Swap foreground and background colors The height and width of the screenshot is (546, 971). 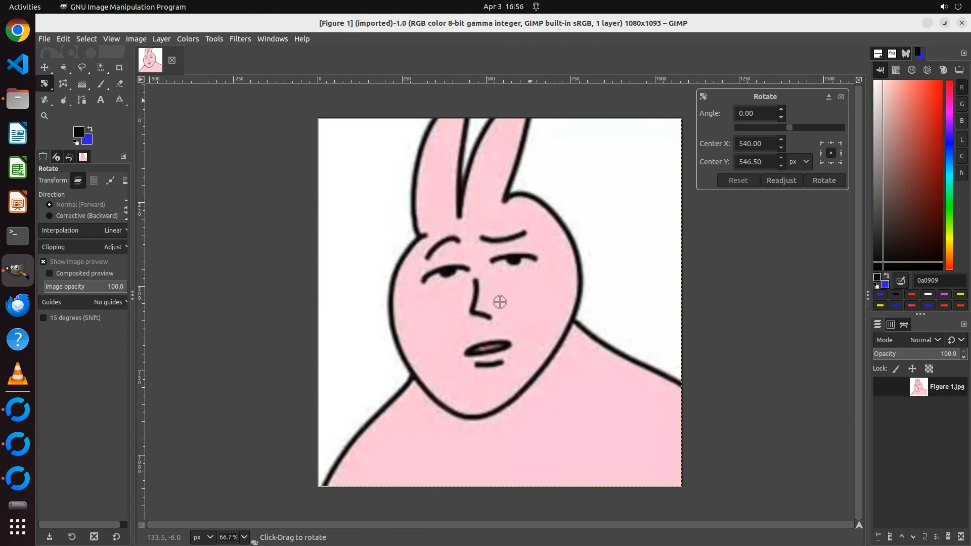pyautogui.click(x=90, y=129)
